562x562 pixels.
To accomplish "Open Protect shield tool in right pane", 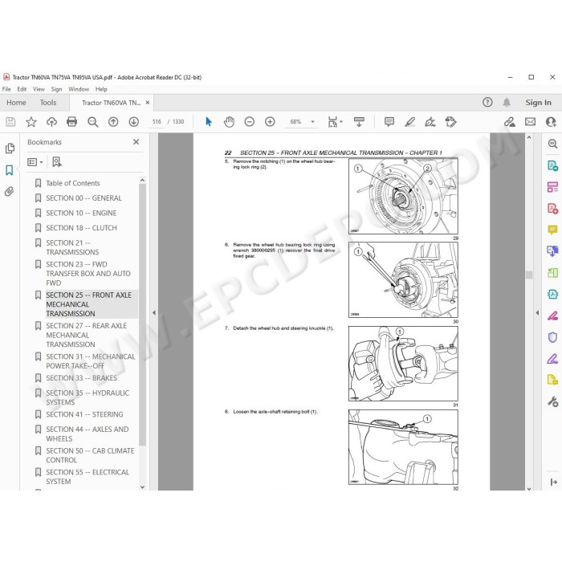I will click(552, 337).
